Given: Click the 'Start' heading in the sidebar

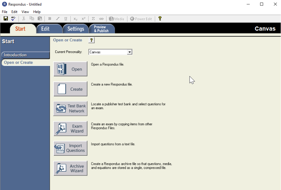Looking at the screenshot, I should coord(8,41).
